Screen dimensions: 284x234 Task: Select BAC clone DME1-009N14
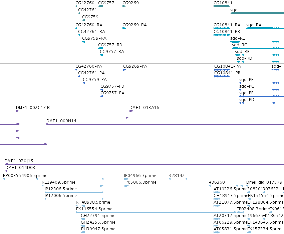[61, 121]
